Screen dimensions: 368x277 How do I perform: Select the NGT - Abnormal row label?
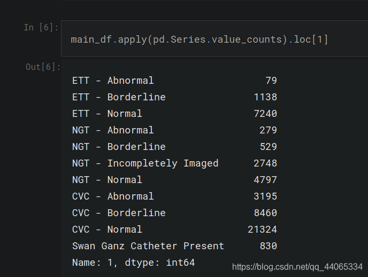pyautogui.click(x=113, y=130)
